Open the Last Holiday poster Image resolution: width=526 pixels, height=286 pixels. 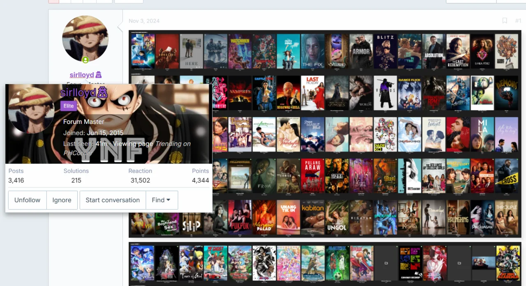[313, 93]
